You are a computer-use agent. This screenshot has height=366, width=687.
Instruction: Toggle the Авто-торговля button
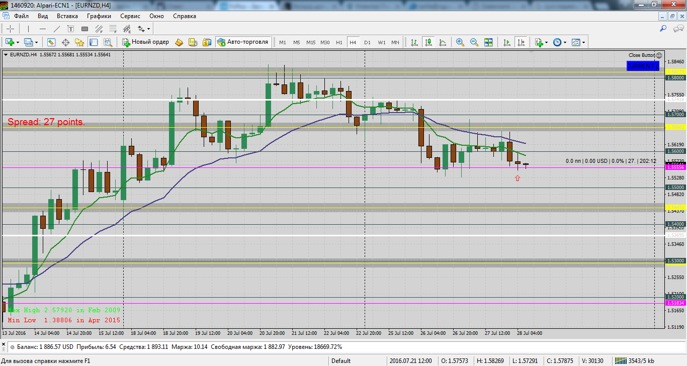coord(243,42)
